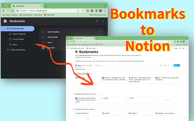Open the Bing gallery card in Notion
The width and height of the screenshot is (194, 121).
click(141, 100)
